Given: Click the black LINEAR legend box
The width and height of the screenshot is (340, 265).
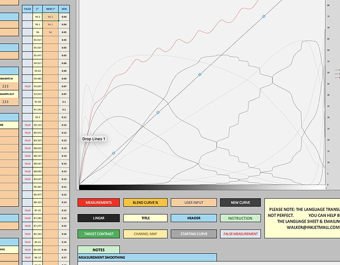Looking at the screenshot, I should (x=98, y=218).
